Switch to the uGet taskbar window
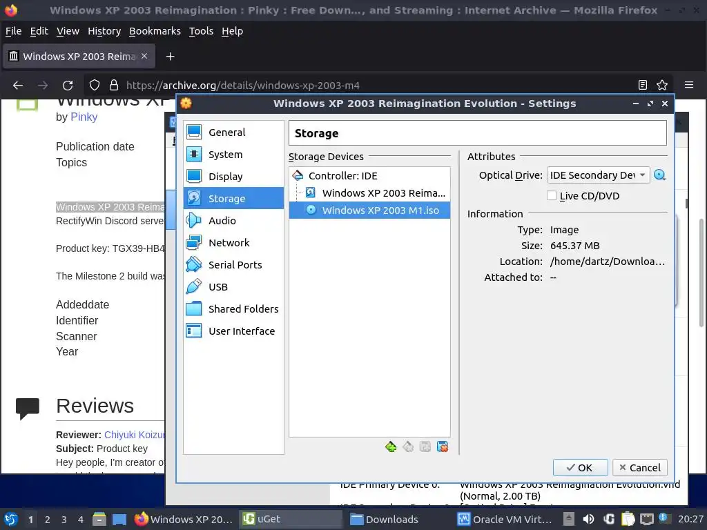 [291, 519]
